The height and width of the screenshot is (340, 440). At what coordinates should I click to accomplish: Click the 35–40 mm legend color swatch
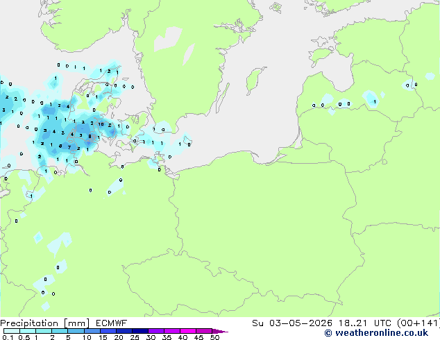tap(171, 331)
